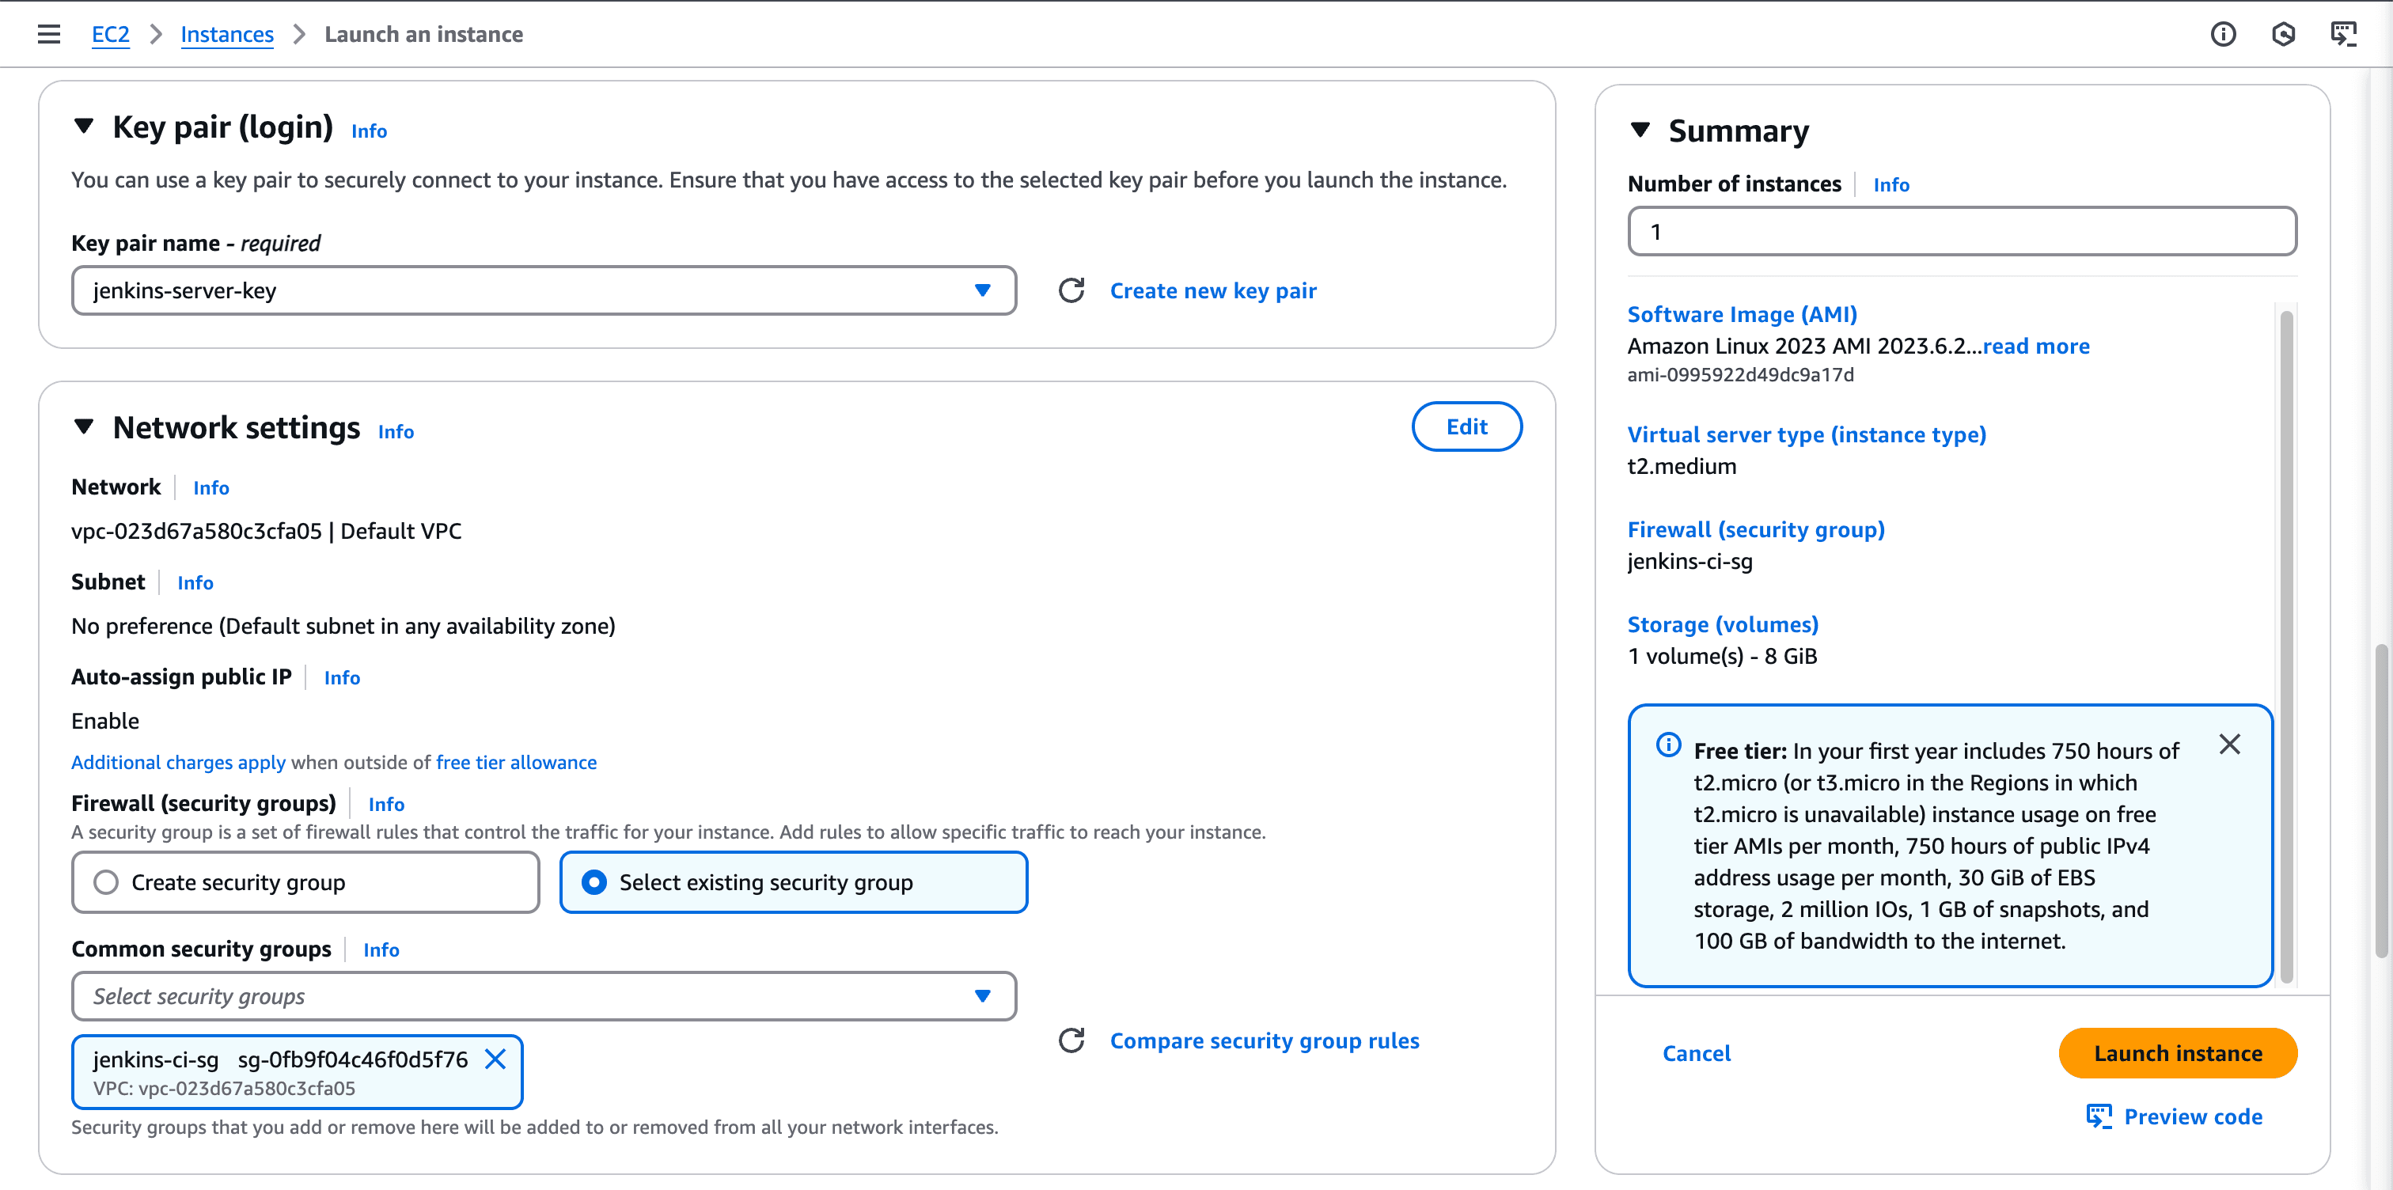Collapse the Key pair (login) section
The height and width of the screenshot is (1190, 2393).
tap(84, 127)
